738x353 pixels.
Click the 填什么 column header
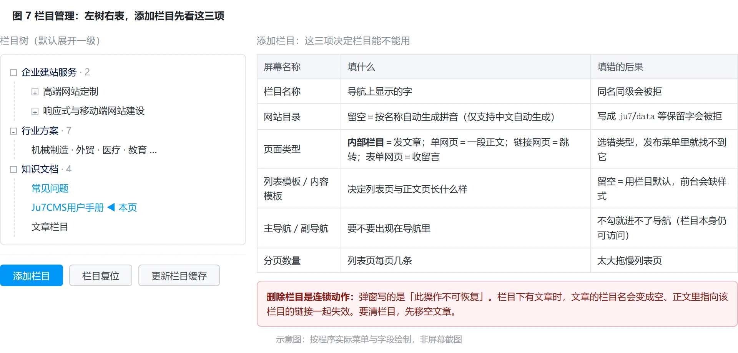click(466, 67)
